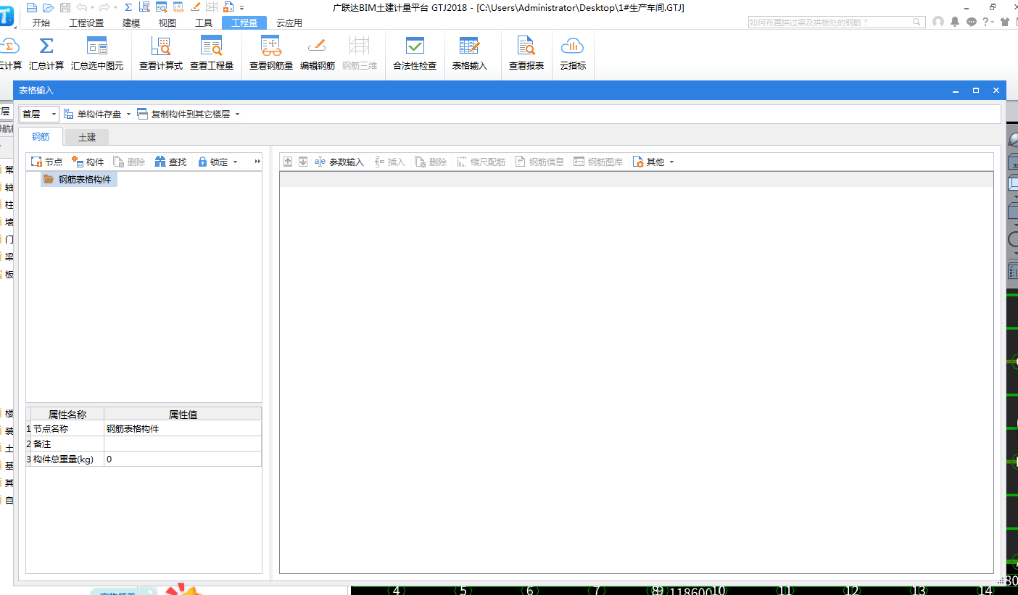Screen dimensions: 1018x595
Task: Expand the 锁定 lock dropdown
Action: pyautogui.click(x=235, y=162)
